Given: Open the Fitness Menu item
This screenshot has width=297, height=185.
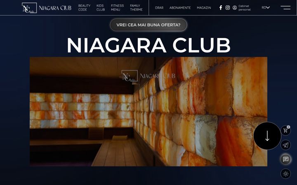Looking at the screenshot, I should (117, 7).
